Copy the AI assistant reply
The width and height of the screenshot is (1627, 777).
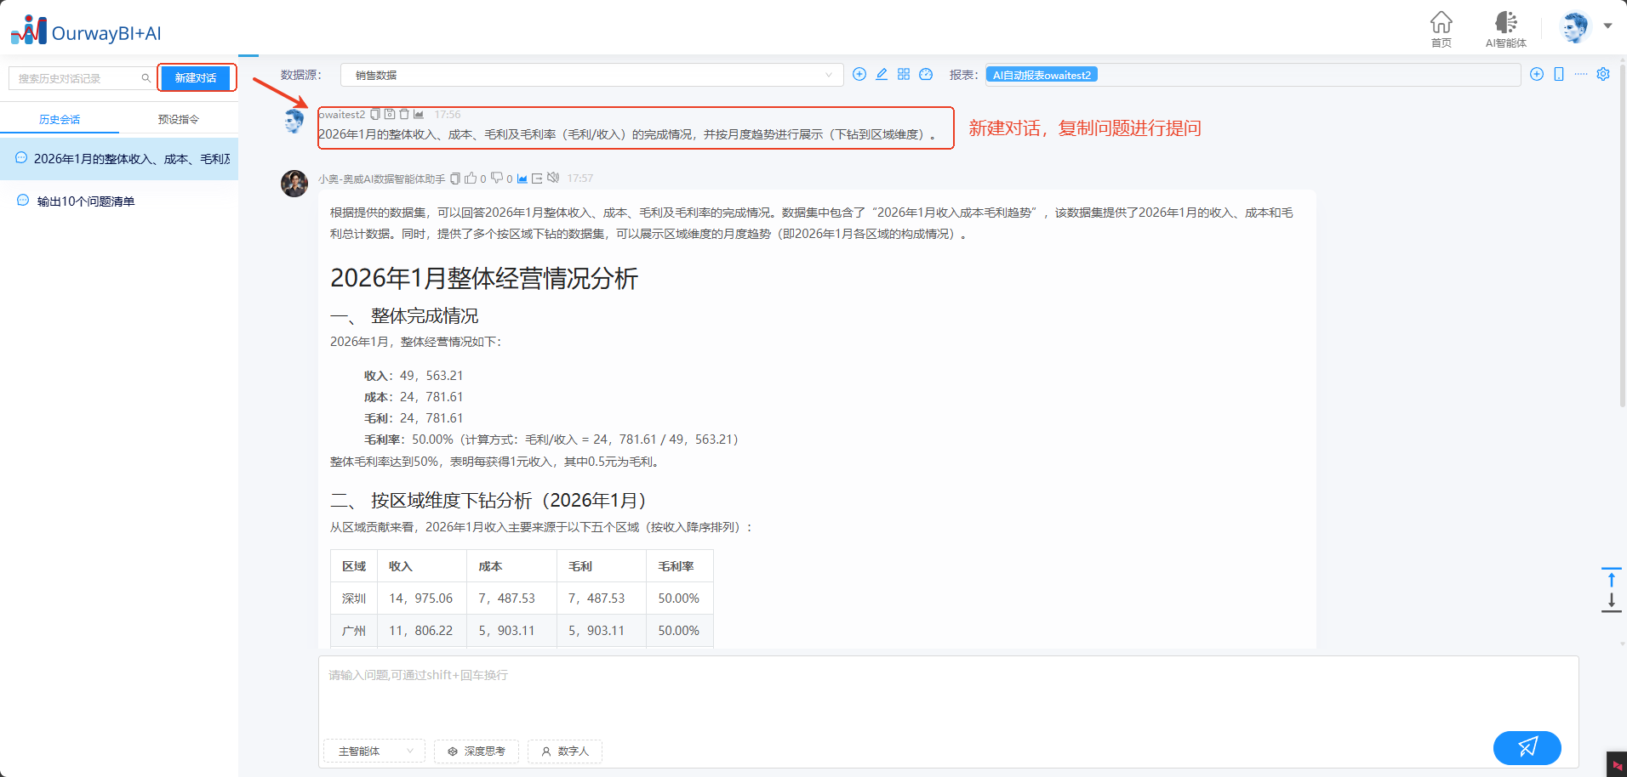point(455,179)
